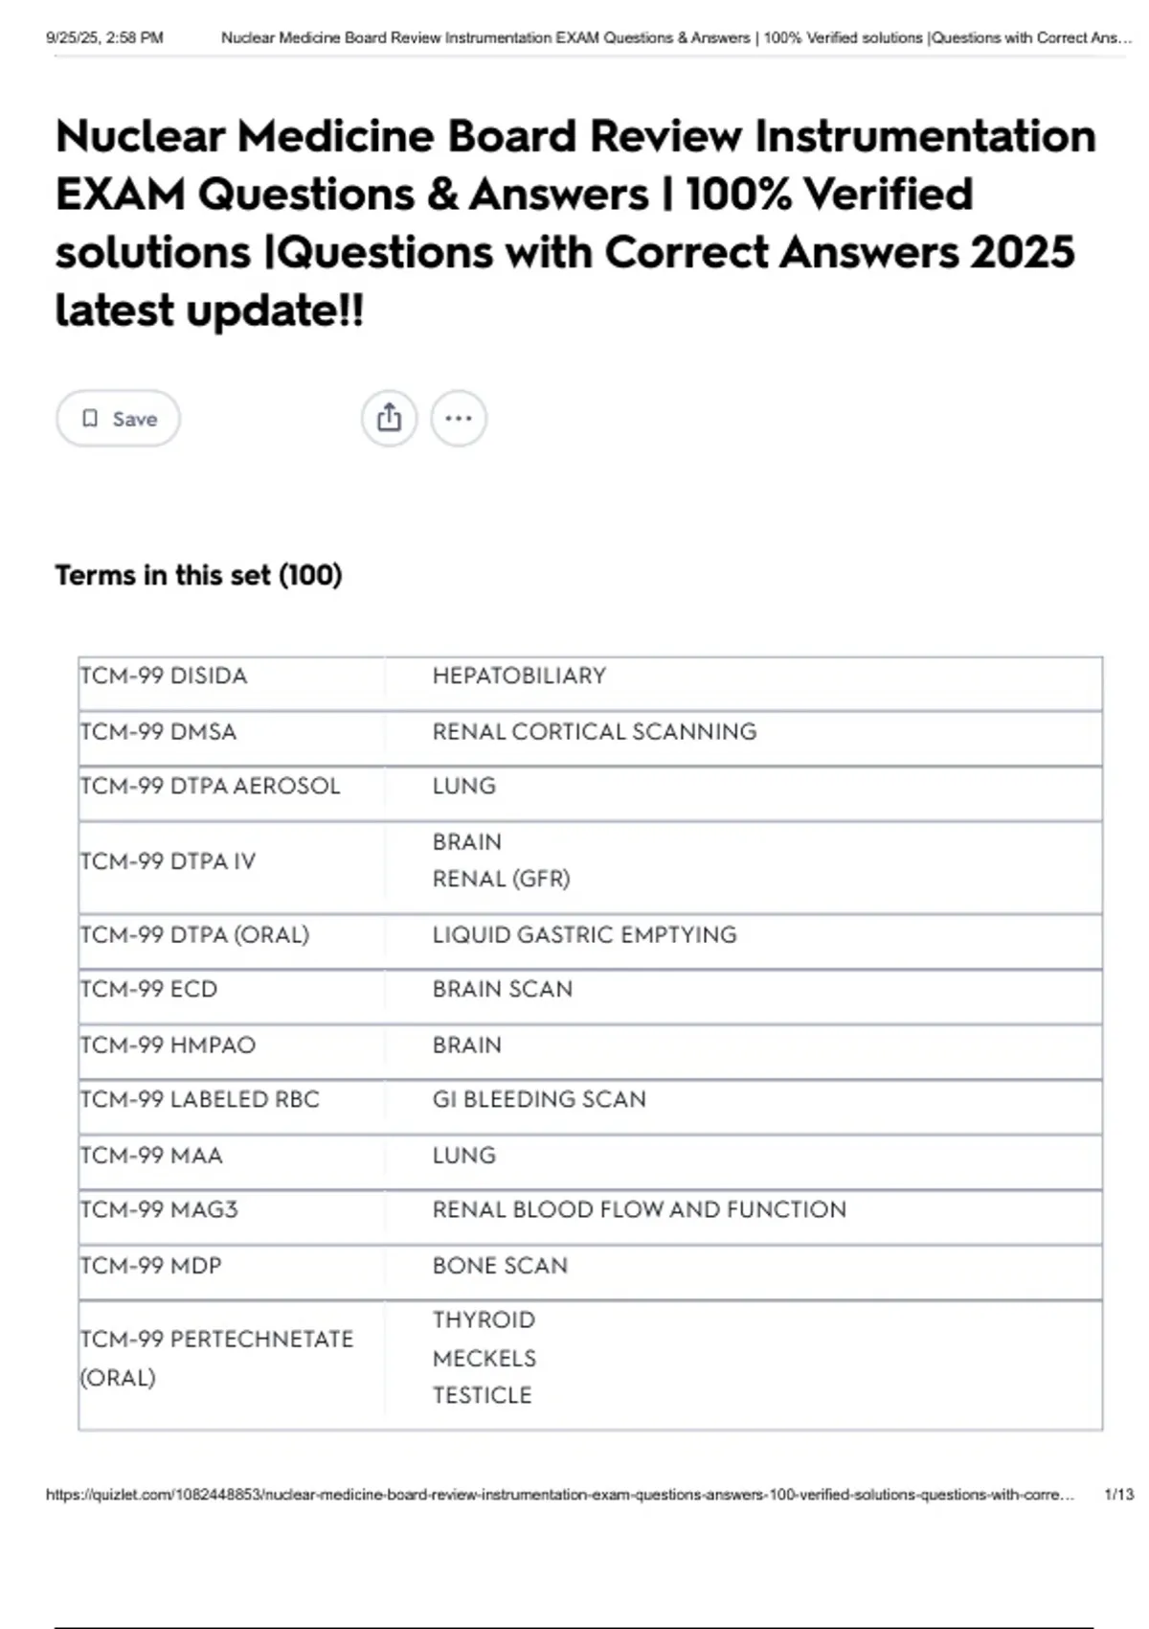Select the "Terms in this set (100)" heading
Viewport: 1149px width, 1629px height.
pos(198,575)
